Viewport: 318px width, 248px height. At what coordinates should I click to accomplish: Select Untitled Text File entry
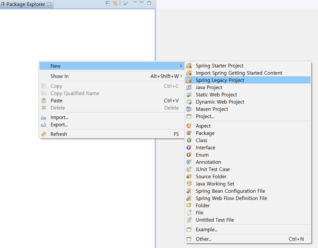(248, 220)
